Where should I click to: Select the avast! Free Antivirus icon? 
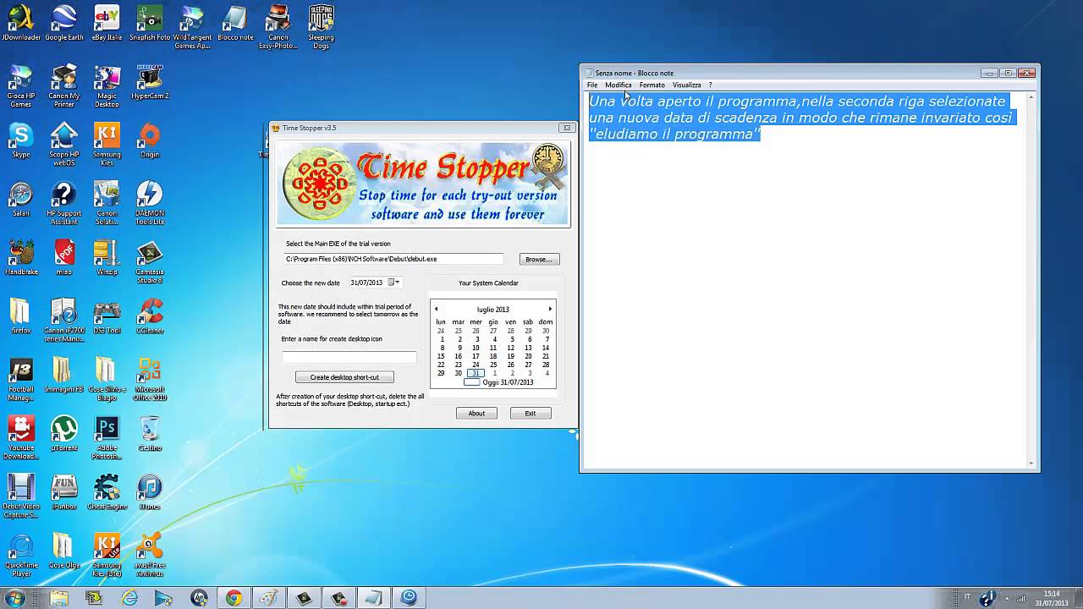tap(150, 554)
